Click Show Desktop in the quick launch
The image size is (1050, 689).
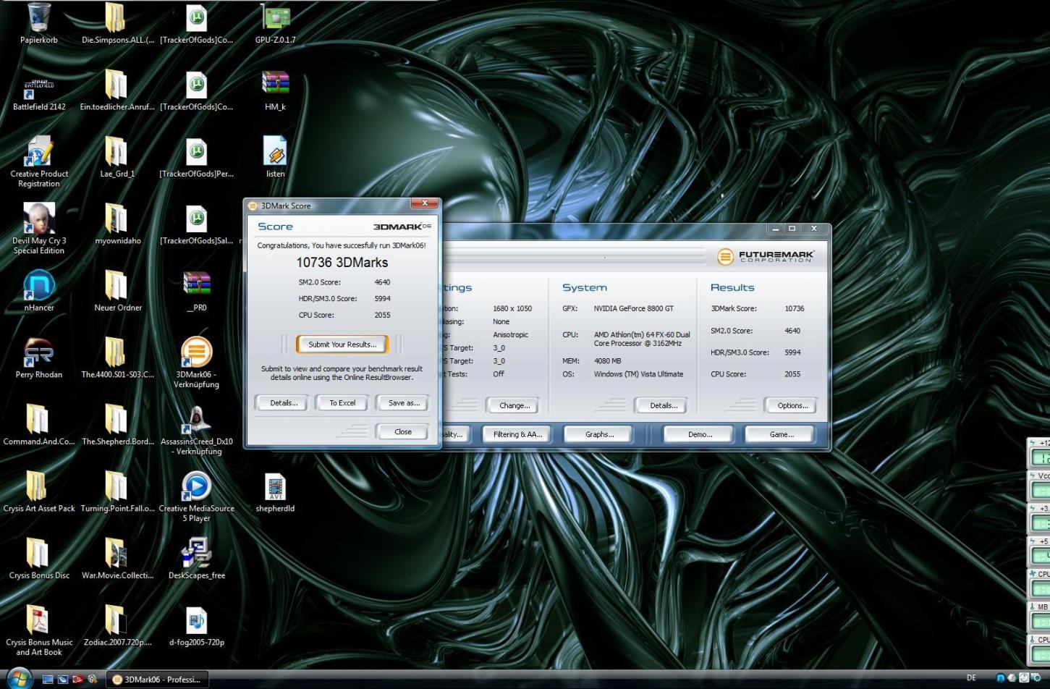coord(48,680)
